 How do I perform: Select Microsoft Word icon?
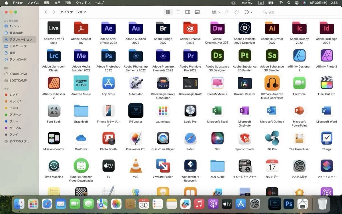coord(327,111)
